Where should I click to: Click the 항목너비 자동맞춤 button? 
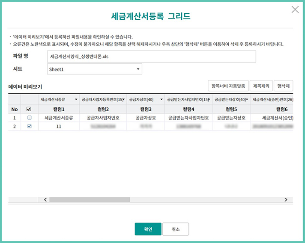coord(227,86)
